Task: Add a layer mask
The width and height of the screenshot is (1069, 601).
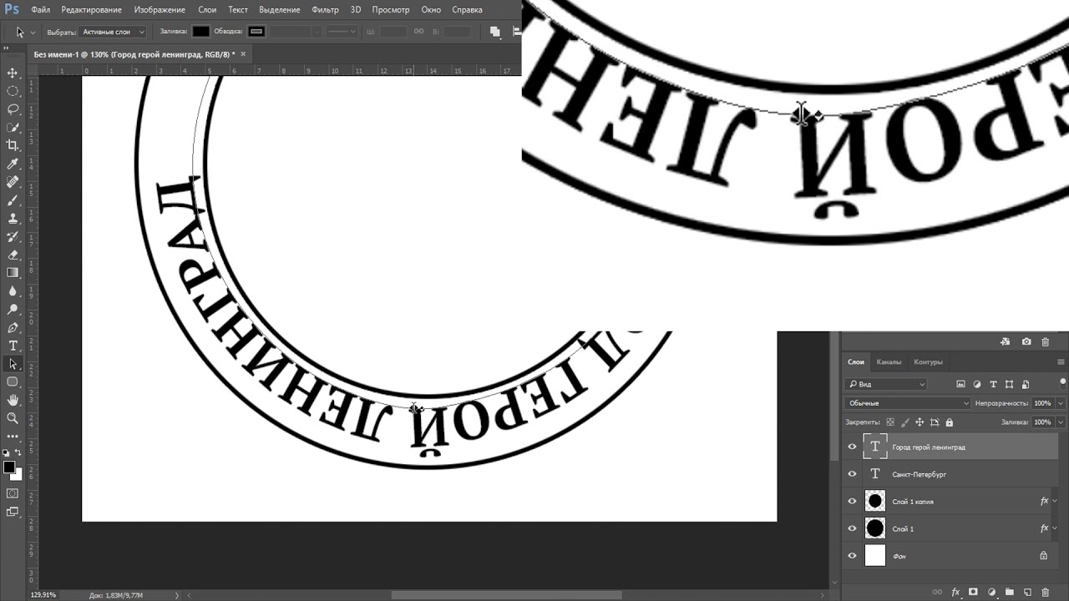Action: [973, 592]
